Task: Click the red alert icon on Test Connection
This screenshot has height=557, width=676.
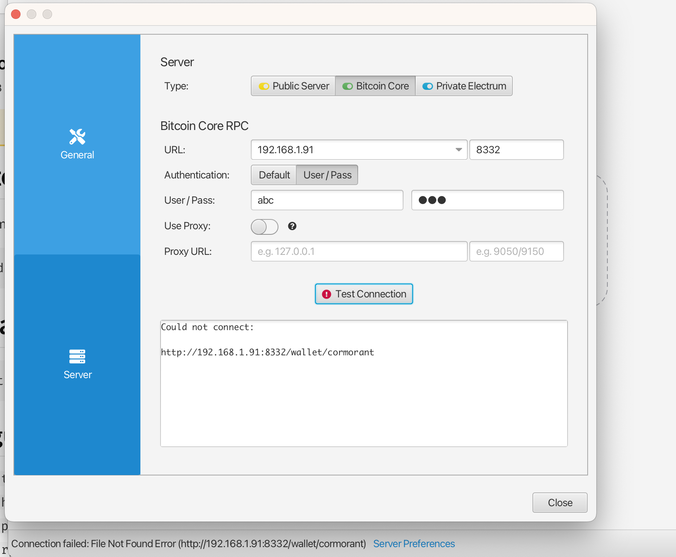Action: 327,294
